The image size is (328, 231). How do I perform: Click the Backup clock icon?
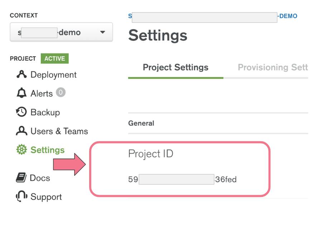coord(21,112)
